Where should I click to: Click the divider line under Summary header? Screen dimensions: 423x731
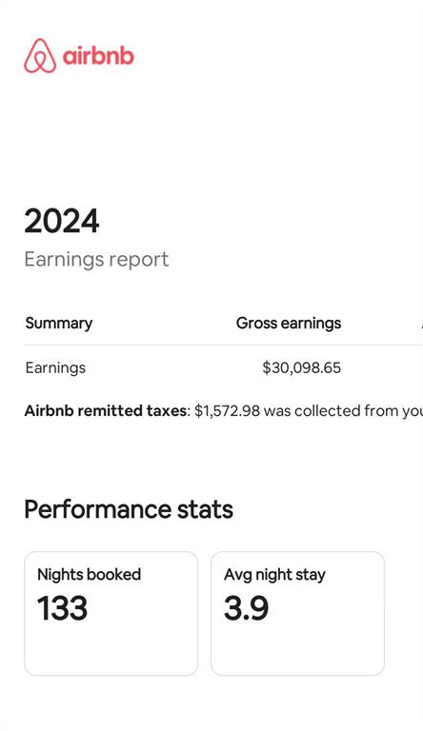click(x=224, y=346)
